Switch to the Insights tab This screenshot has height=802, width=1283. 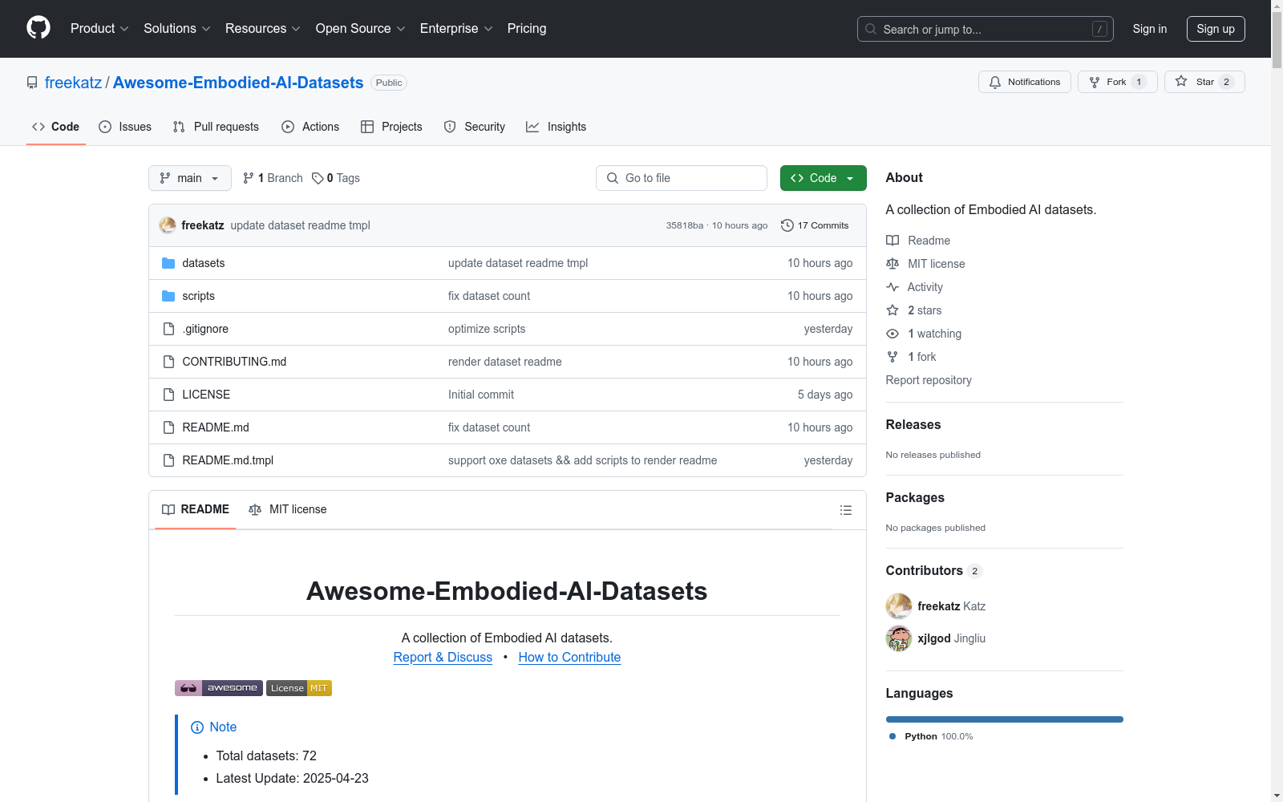[x=557, y=127]
